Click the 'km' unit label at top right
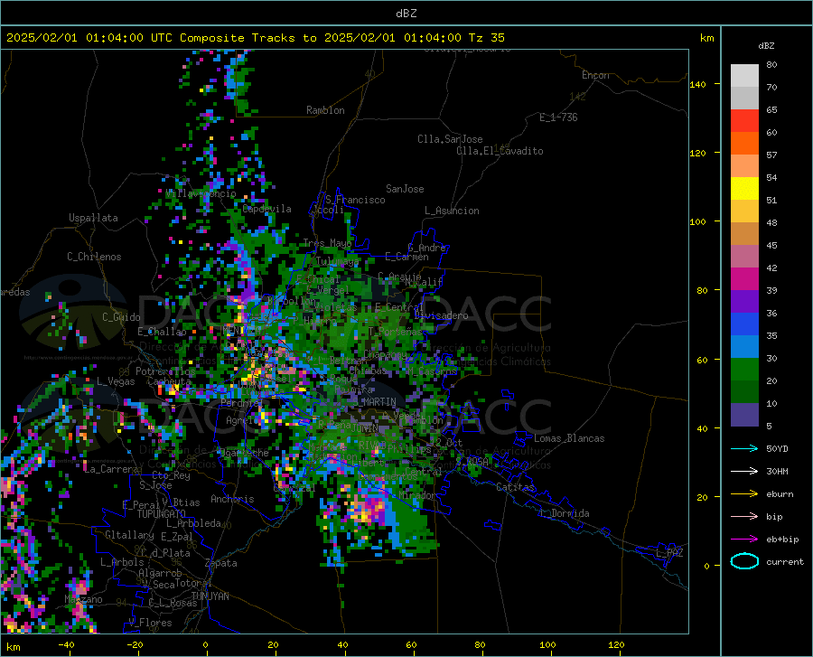This screenshot has height=657, width=813. tap(706, 38)
